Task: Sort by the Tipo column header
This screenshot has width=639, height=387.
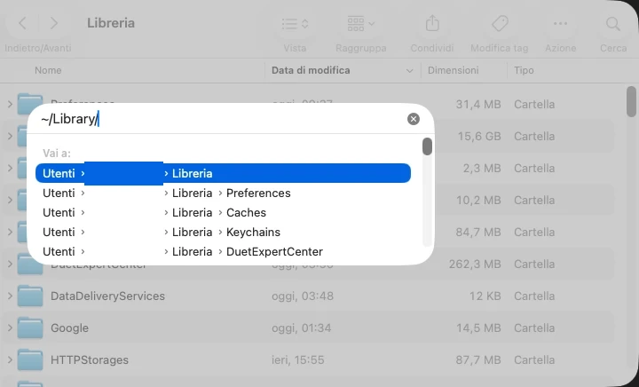Action: [x=524, y=70]
